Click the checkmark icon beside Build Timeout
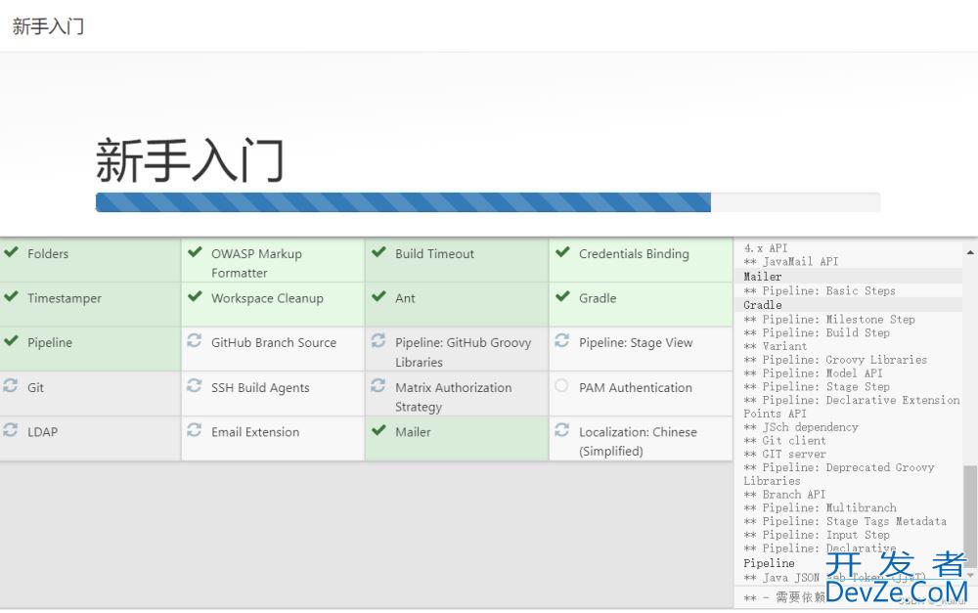 378,252
